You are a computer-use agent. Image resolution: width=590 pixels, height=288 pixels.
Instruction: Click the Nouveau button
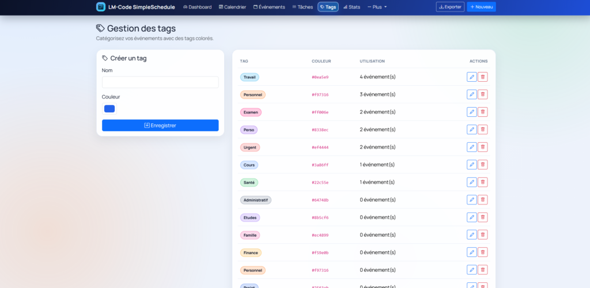point(481,7)
